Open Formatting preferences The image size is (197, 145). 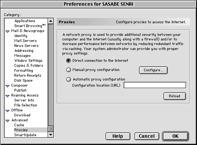24,71
